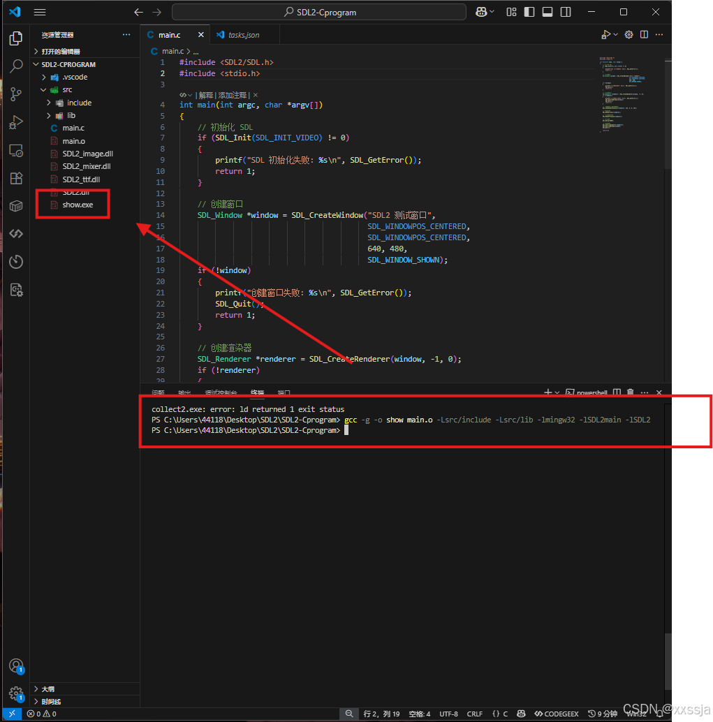The image size is (713, 722).
Task: Open the Extensions view
Action: 15,178
